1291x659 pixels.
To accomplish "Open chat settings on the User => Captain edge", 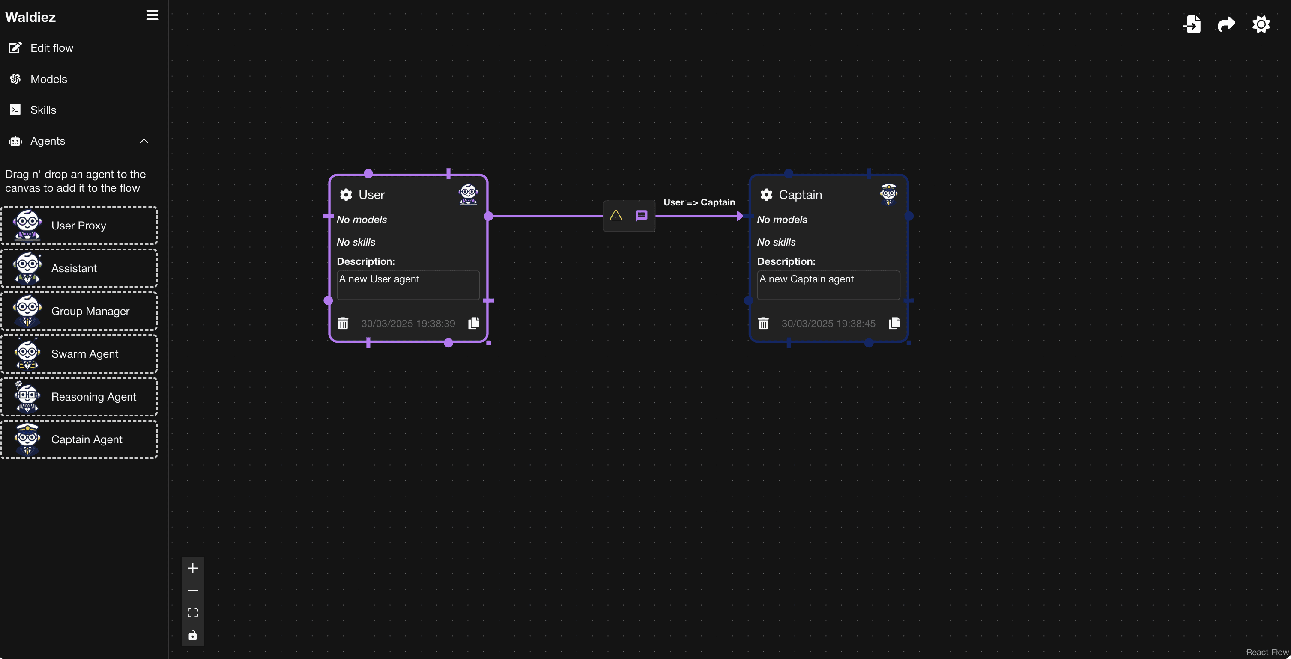I will click(x=642, y=216).
